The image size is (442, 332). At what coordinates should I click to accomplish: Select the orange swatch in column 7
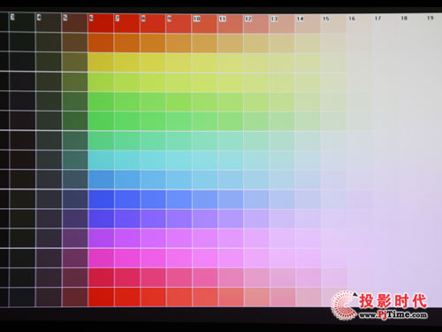126,42
